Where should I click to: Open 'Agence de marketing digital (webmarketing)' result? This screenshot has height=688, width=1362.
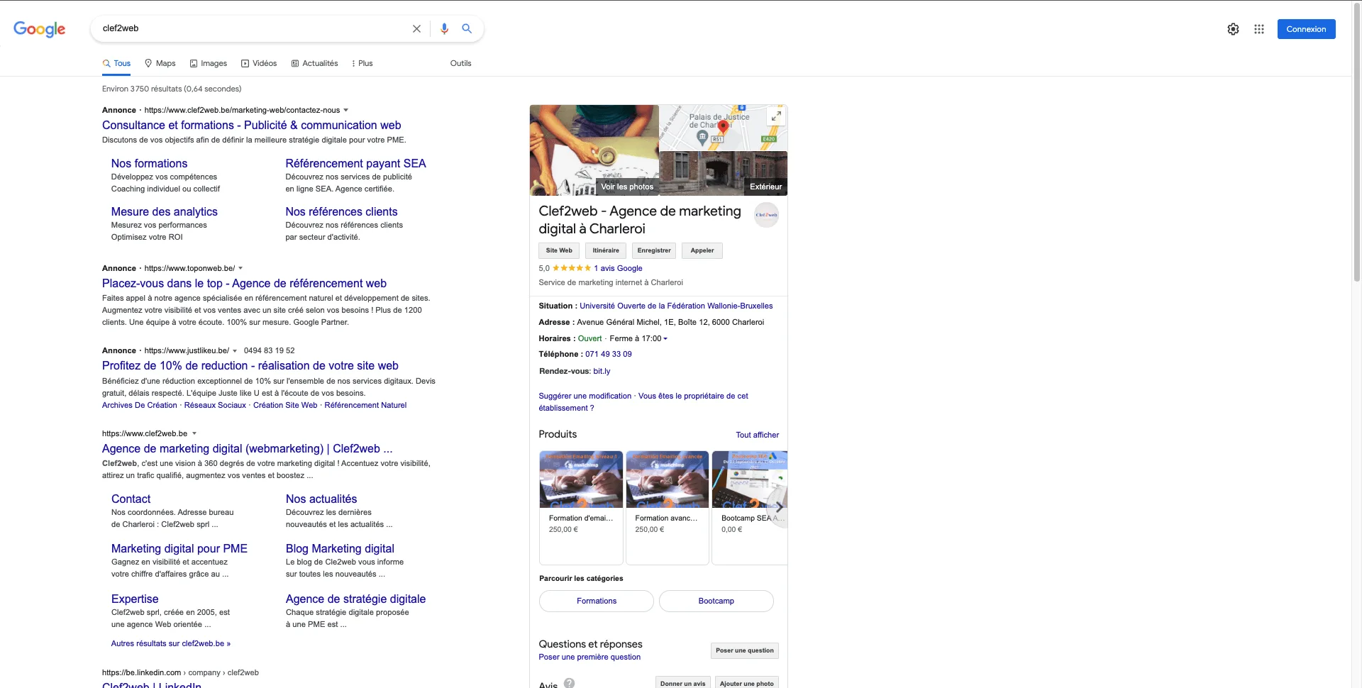(x=247, y=449)
